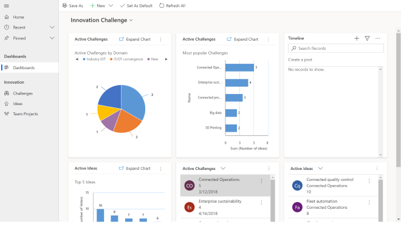
Task: Click the CO avatar for Connected Operations
Action: (189, 186)
